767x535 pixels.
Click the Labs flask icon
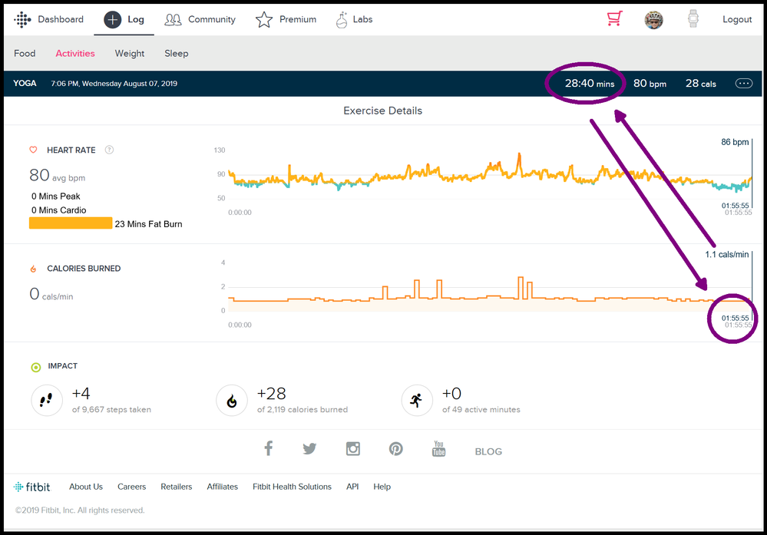(342, 19)
